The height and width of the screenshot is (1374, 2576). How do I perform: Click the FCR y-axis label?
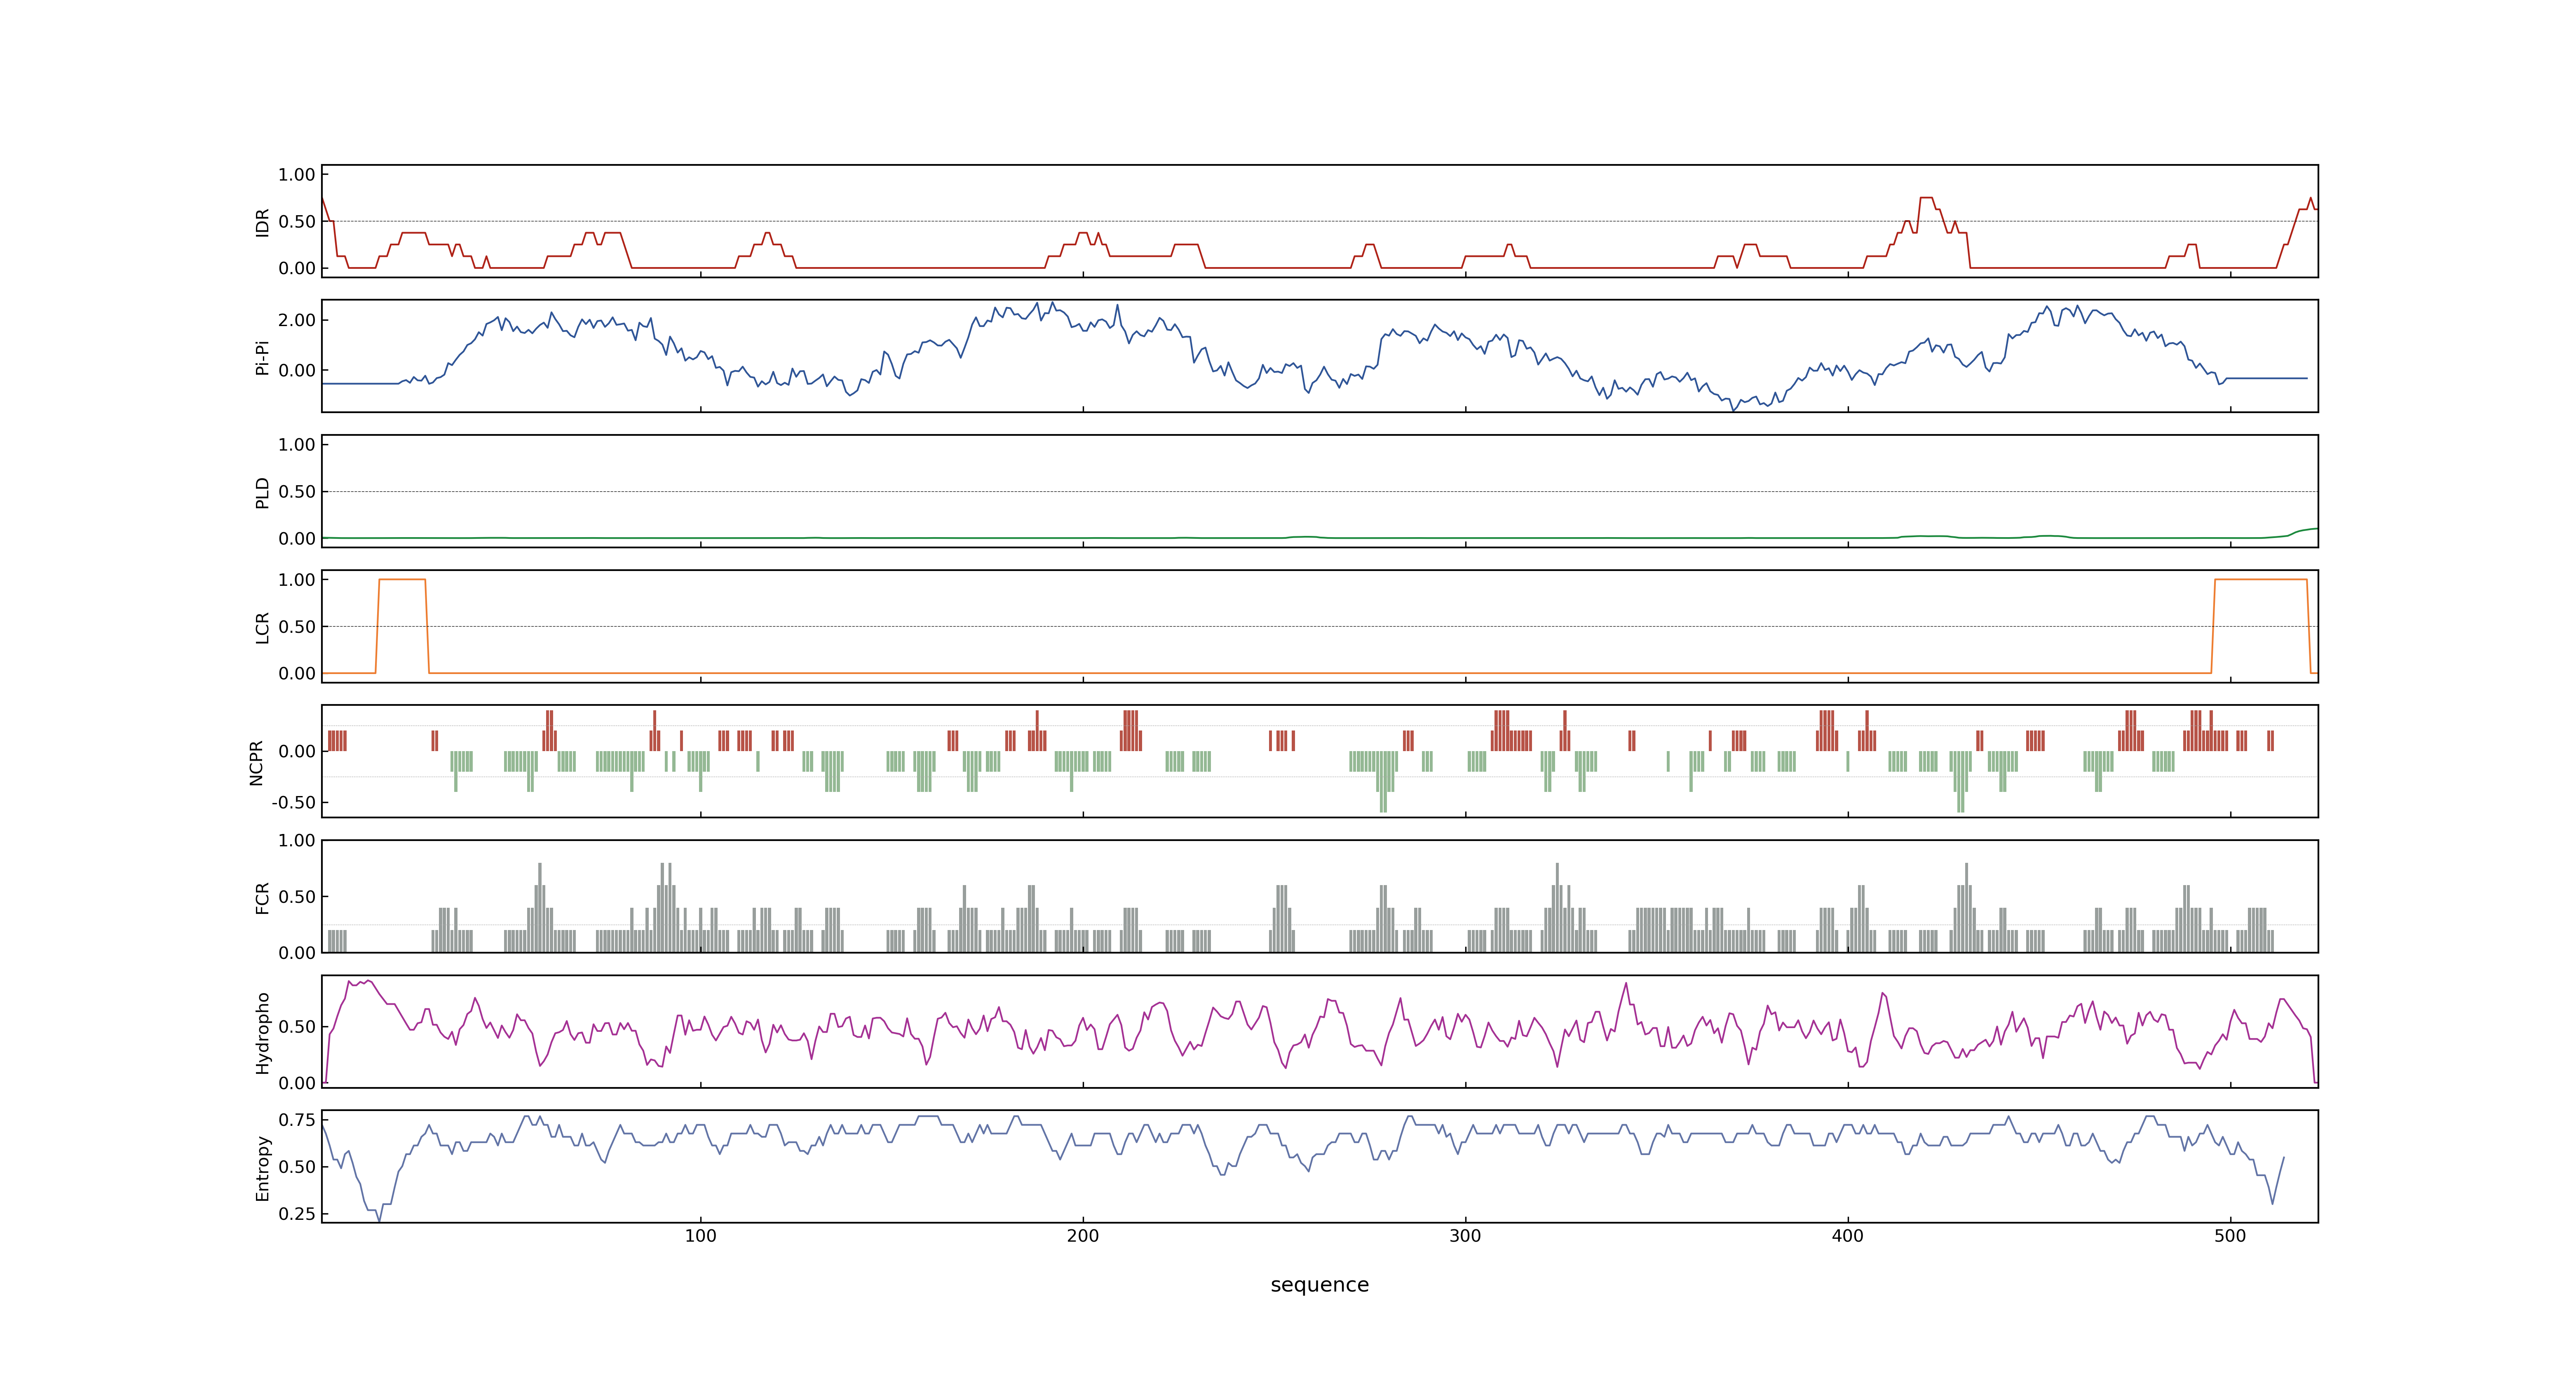tap(263, 897)
